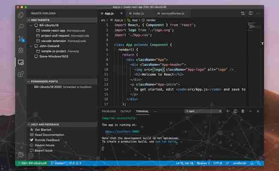Switch to the PROBLEMS panel tab
Image resolution: width=279 pixels, height=171 pixels.
pyautogui.click(x=109, y=111)
